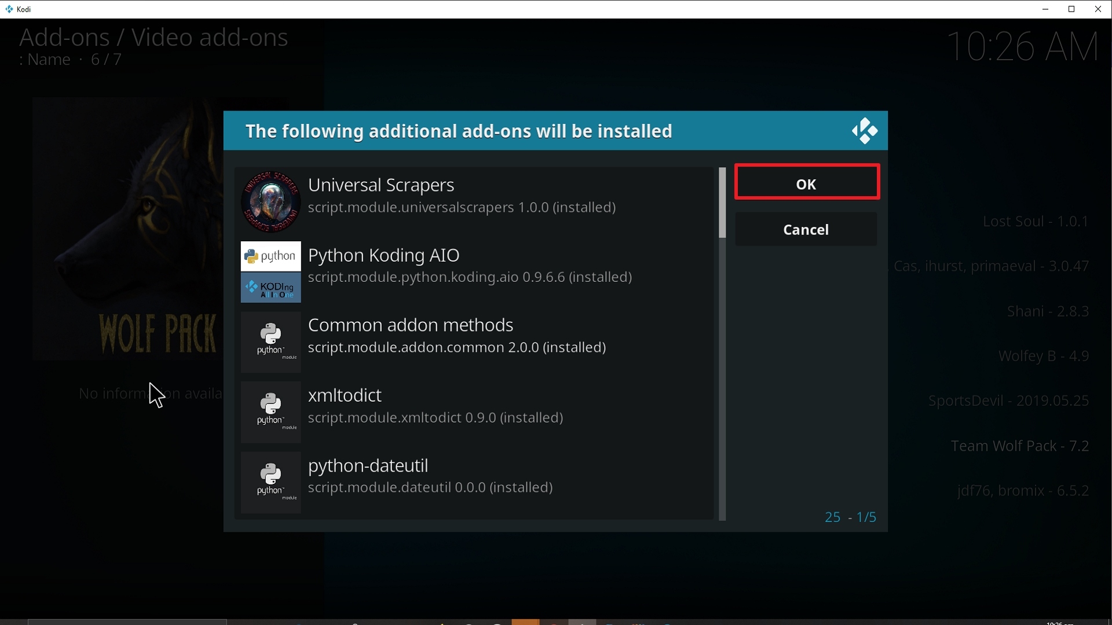
Task: Click the Name sort label
Action: coord(49,60)
